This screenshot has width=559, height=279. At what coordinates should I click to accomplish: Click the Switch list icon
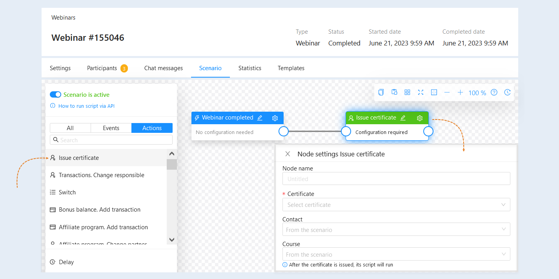(53, 192)
